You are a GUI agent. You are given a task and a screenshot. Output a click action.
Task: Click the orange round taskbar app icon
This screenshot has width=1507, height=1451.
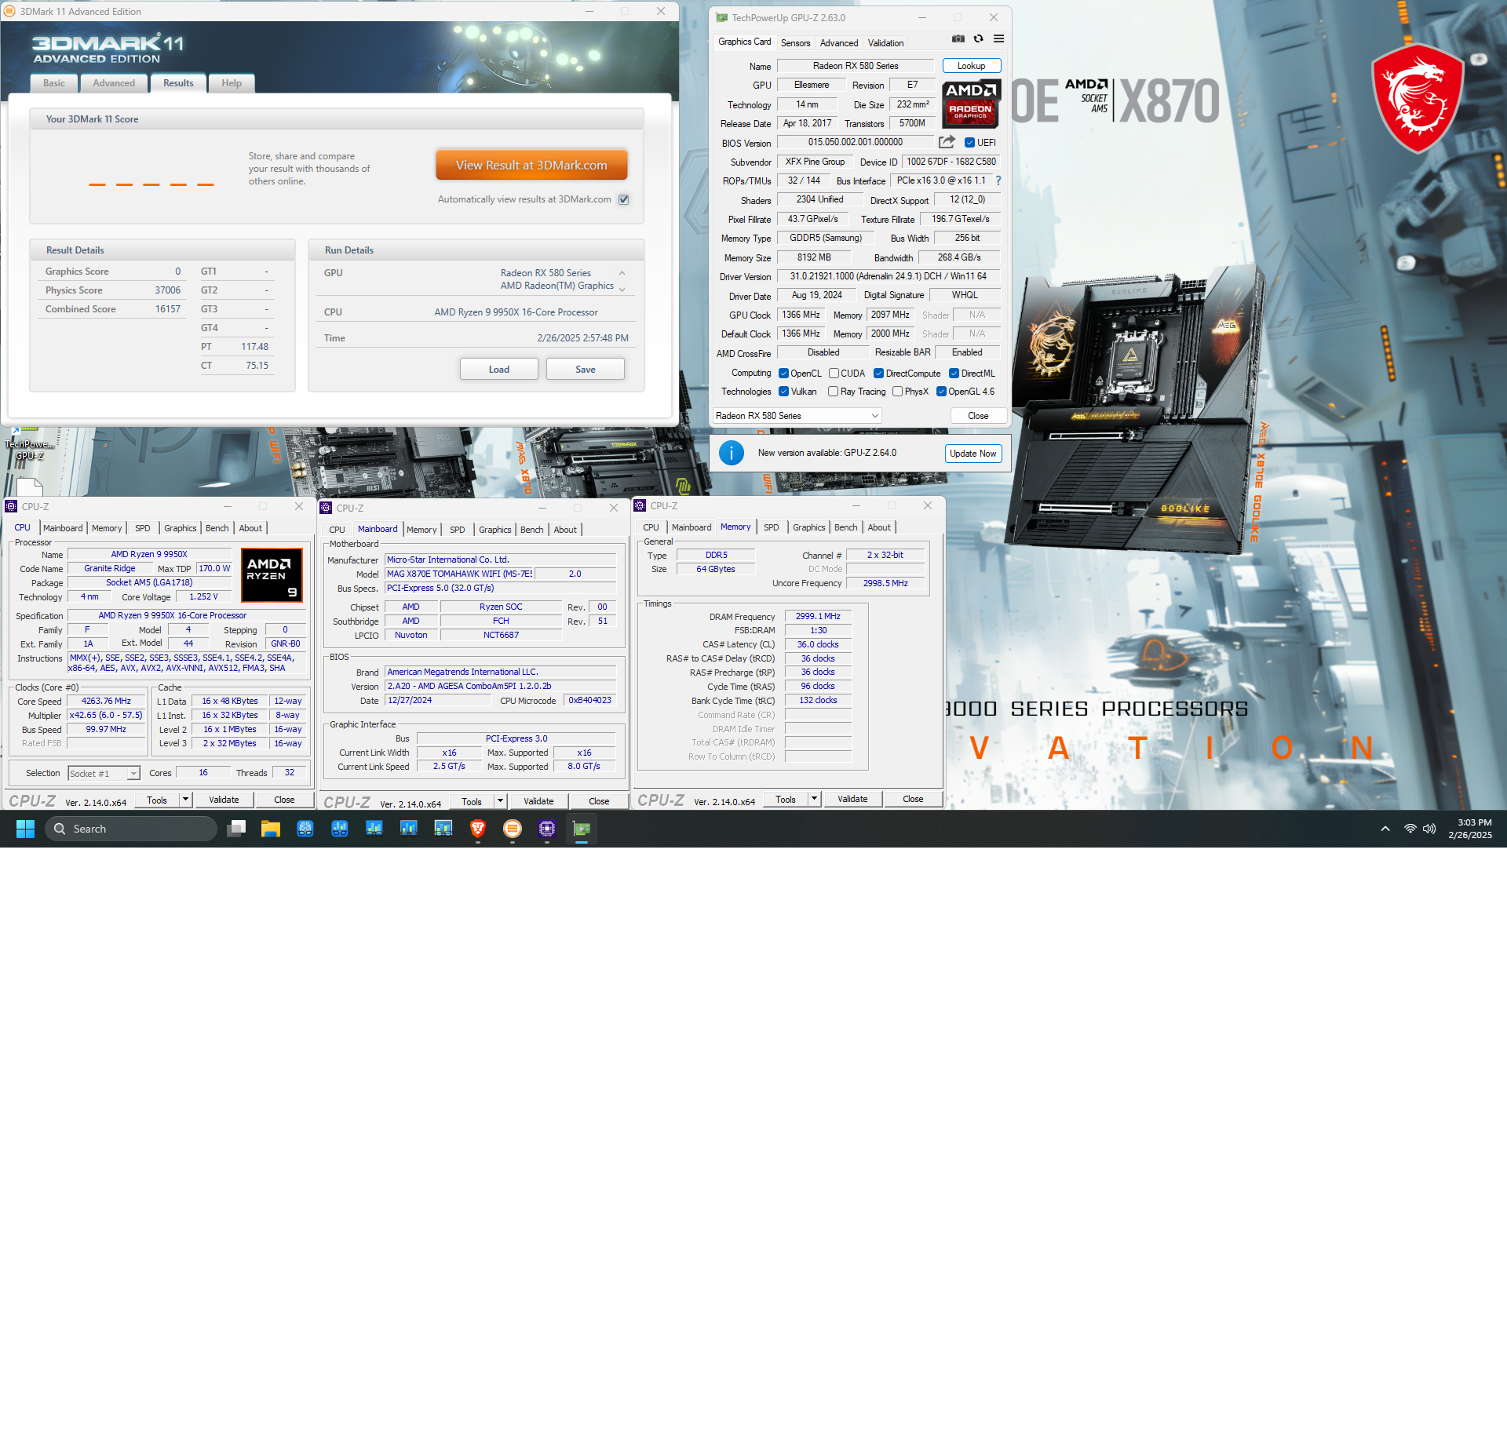(513, 829)
